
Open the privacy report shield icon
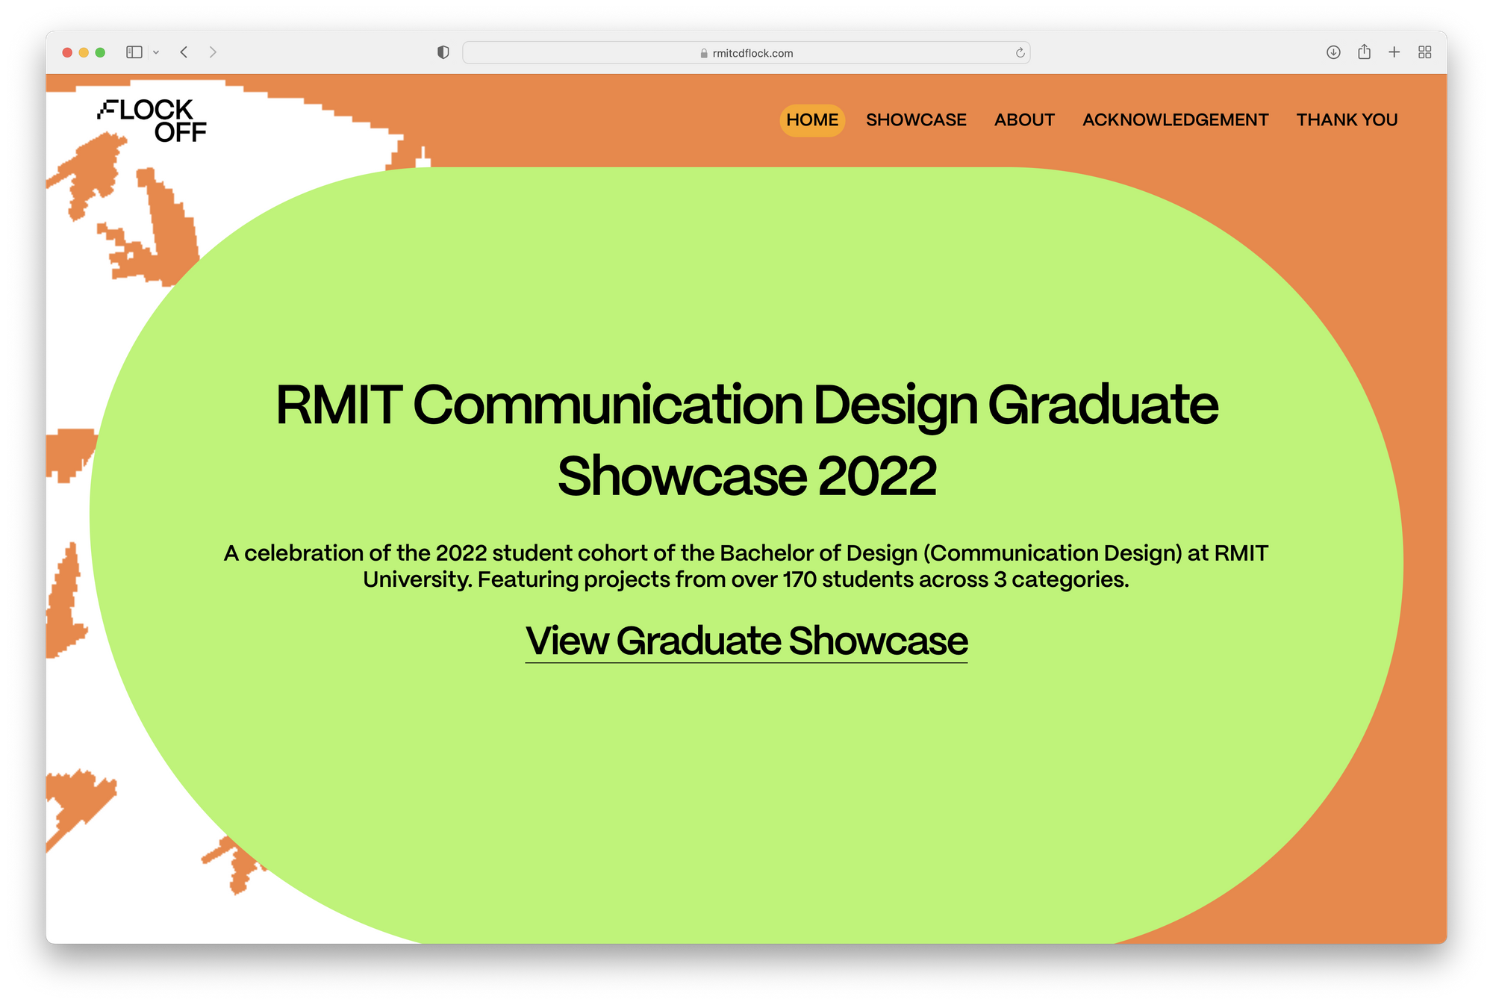[x=443, y=52]
